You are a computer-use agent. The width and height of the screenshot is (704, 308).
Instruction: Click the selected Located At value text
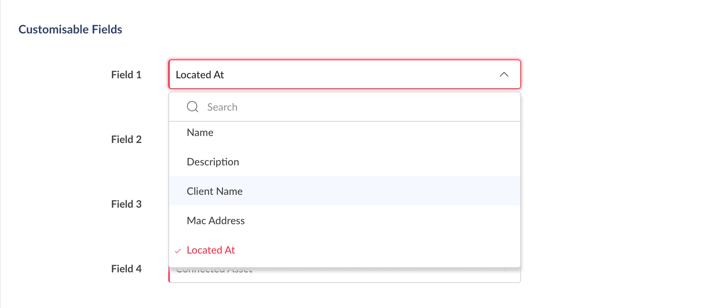[200, 75]
